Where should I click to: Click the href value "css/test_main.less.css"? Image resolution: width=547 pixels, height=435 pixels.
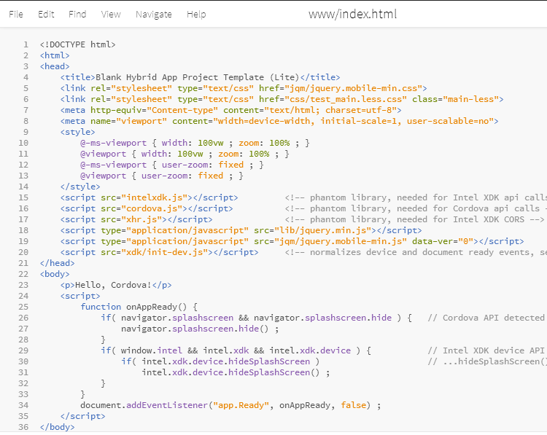[x=346, y=99]
